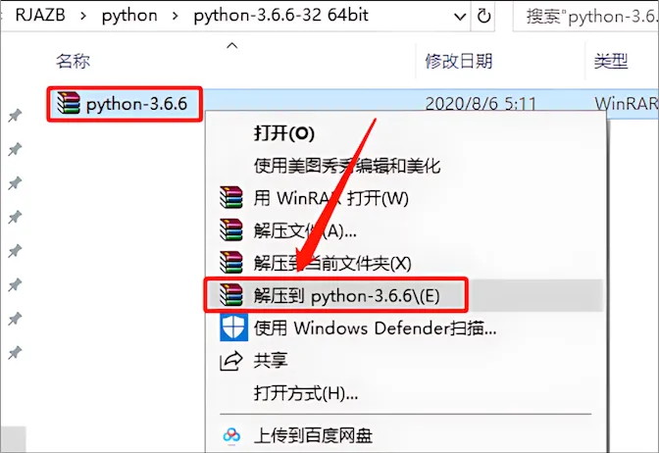
Task: Expand the chevron after python breadcrumb
Action: click(176, 17)
